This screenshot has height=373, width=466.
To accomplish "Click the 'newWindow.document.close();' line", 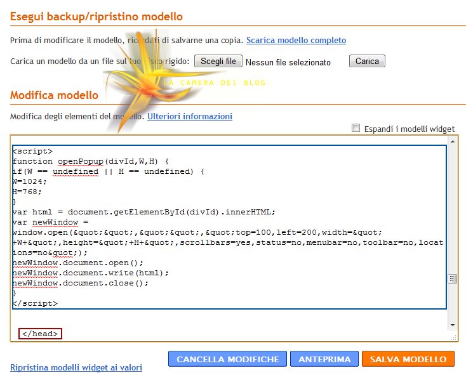I will point(81,283).
